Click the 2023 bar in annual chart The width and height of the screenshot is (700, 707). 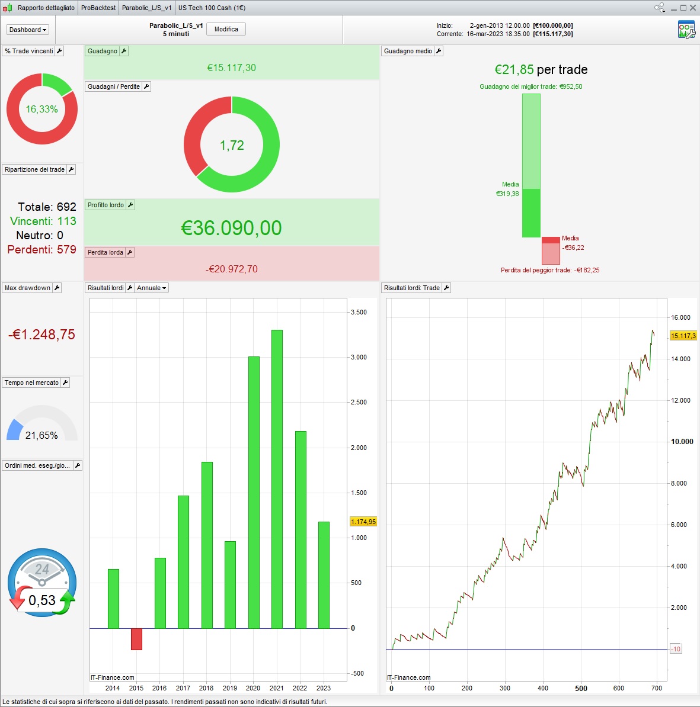tap(324, 576)
